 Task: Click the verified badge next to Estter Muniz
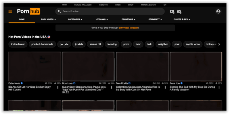coord(22,83)
